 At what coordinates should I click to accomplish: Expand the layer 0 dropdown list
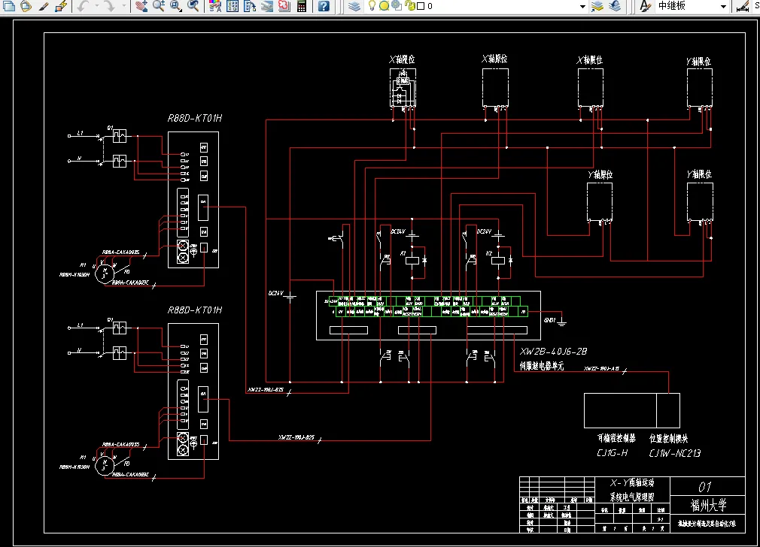(582, 7)
